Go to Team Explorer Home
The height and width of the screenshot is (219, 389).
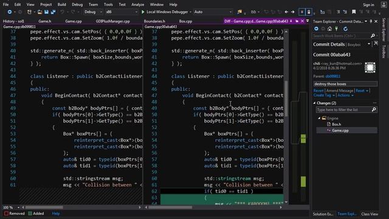[329, 29]
